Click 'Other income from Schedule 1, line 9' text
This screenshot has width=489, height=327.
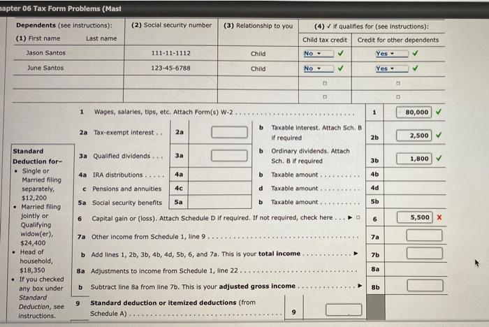click(x=148, y=237)
